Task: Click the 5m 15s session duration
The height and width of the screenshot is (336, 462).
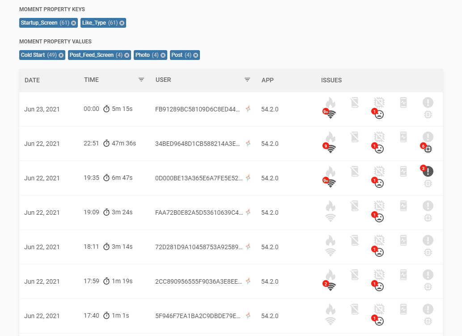Action: click(x=122, y=109)
